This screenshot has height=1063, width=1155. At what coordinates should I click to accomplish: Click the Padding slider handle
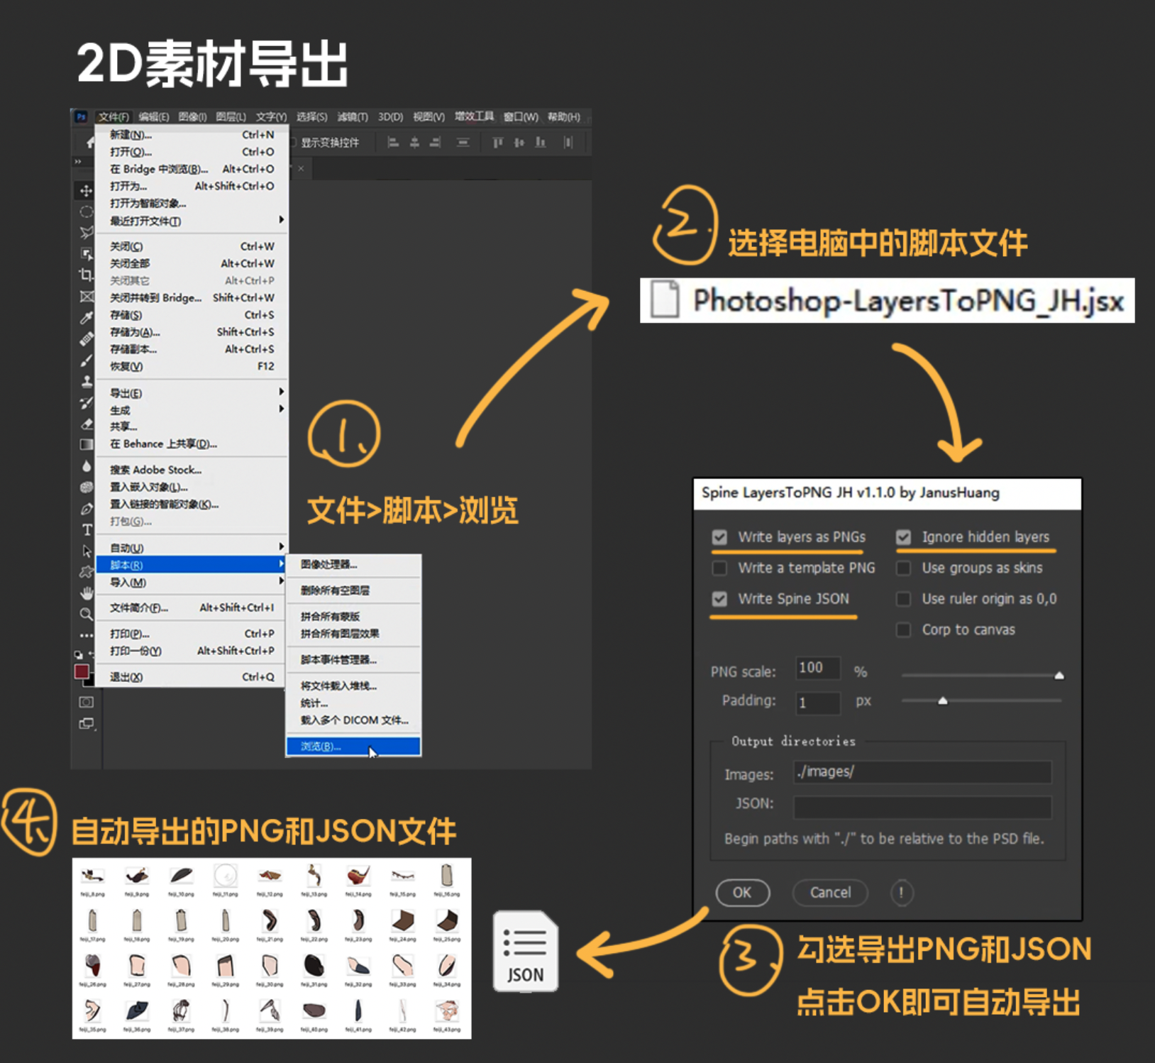(x=943, y=701)
